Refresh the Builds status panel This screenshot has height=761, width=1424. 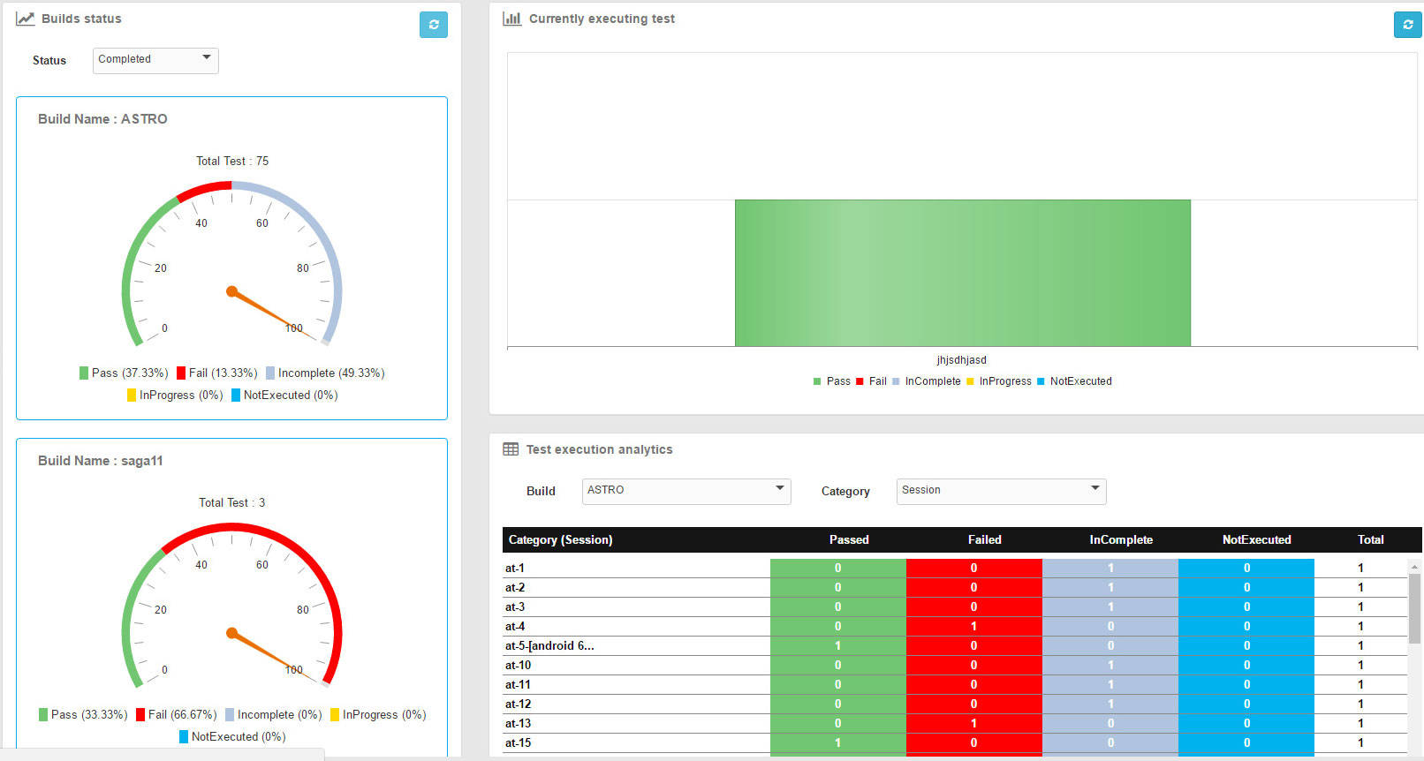[x=433, y=25]
